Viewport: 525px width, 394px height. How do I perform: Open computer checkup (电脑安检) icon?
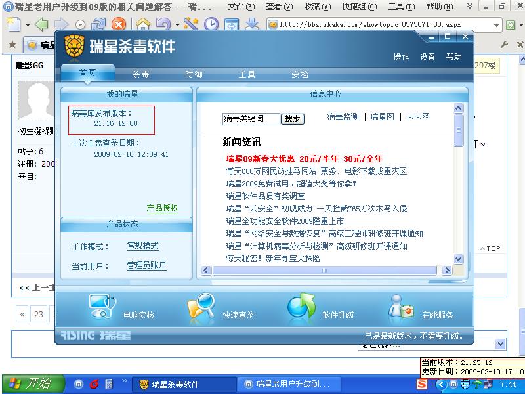pos(102,306)
